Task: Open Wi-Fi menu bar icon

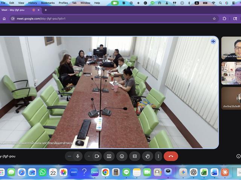Action: pos(214,3)
